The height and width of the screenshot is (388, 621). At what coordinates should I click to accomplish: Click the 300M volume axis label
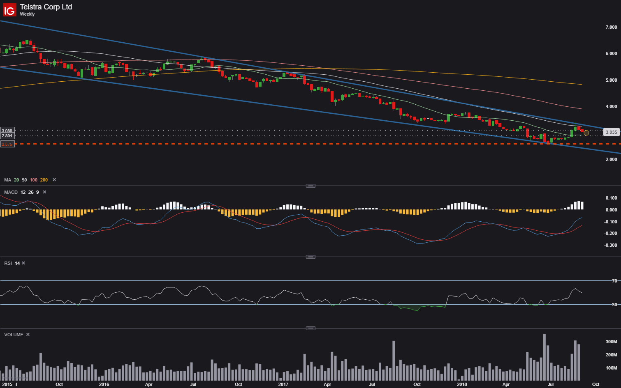611,342
